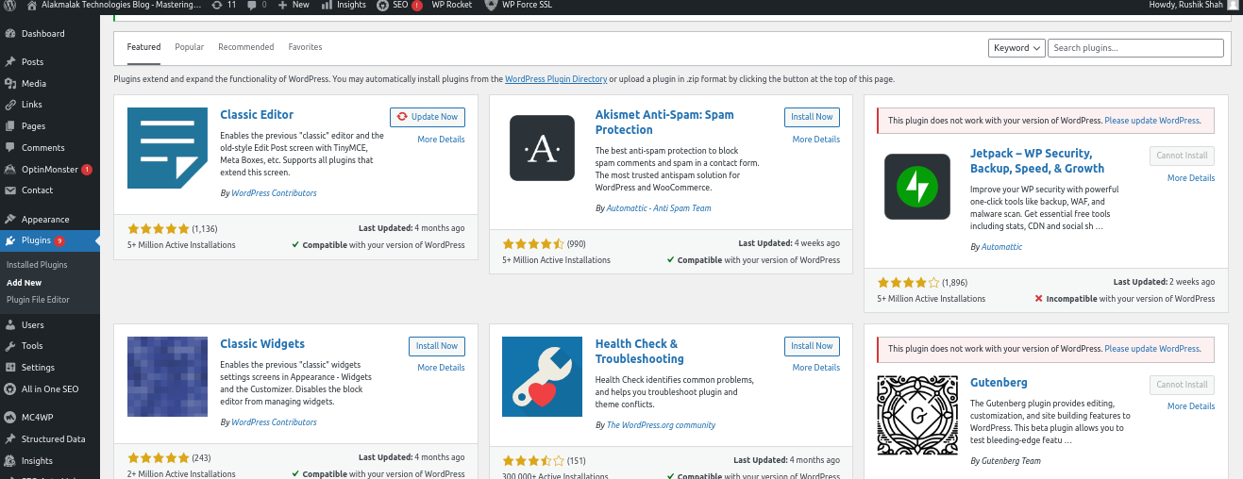Open More Details for Classic Widgets
This screenshot has height=479, width=1243.
pos(441,368)
